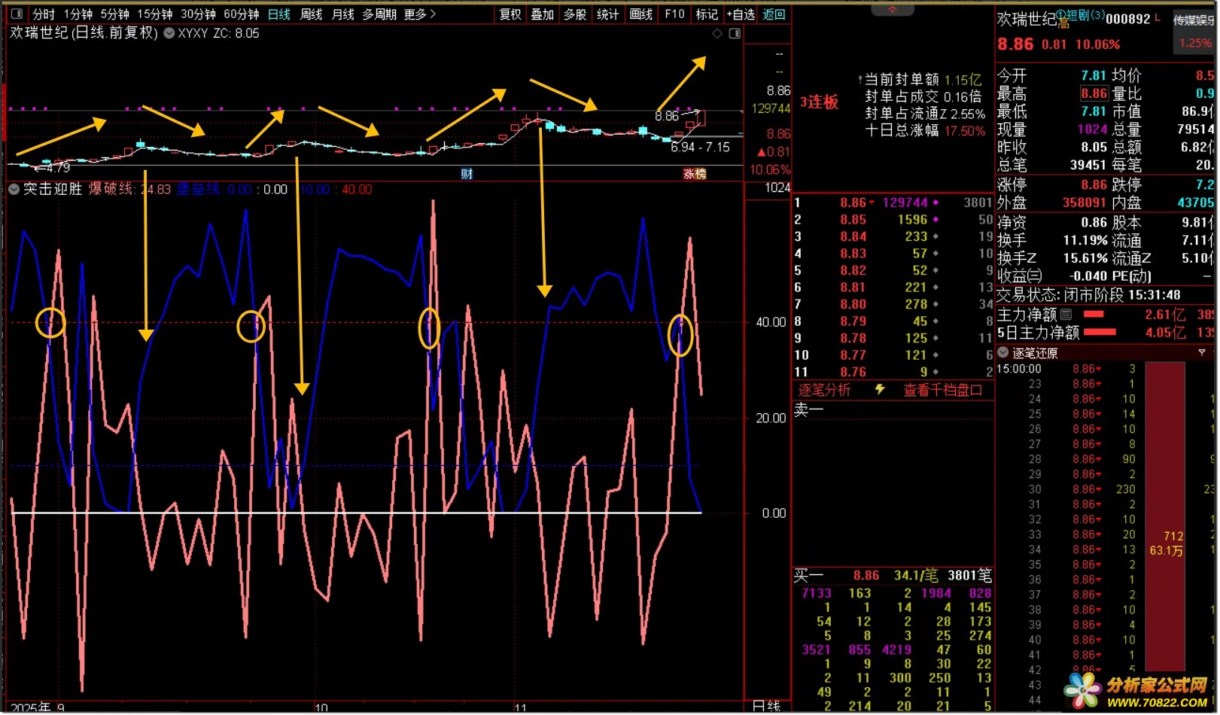The width and height of the screenshot is (1220, 715).
Task: Click the 分析家公式网 flower logo
Action: pyautogui.click(x=1083, y=689)
